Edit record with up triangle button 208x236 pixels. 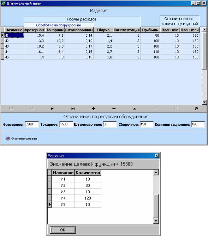pos(135,108)
